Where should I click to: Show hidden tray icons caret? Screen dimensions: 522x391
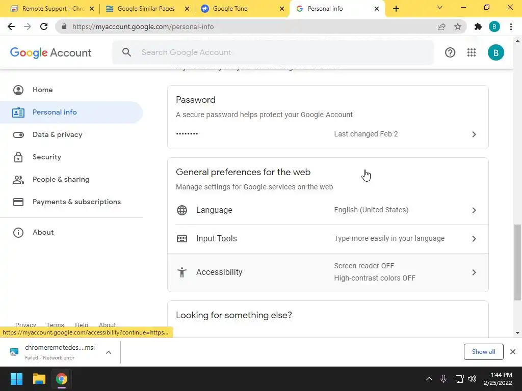click(x=429, y=379)
